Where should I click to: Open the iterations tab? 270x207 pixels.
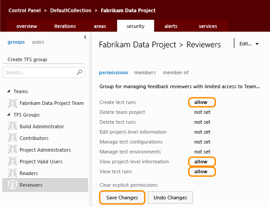pyautogui.click(x=65, y=26)
